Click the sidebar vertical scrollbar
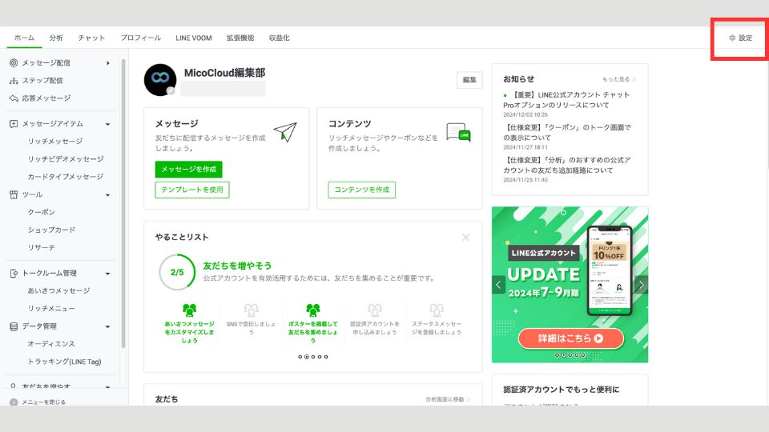The width and height of the screenshot is (769, 432). (x=123, y=203)
